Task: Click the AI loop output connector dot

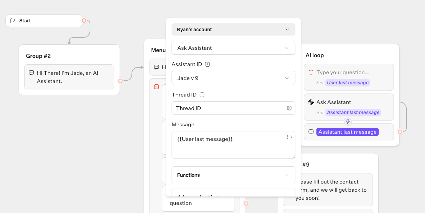Action: [x=400, y=131]
